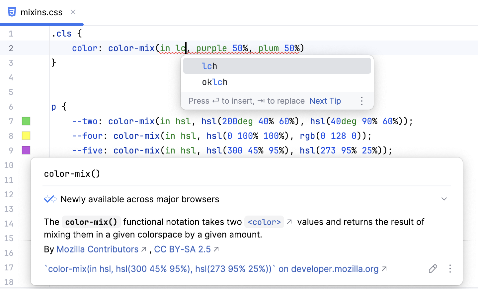Close the mixins.css tab

[x=73, y=12]
